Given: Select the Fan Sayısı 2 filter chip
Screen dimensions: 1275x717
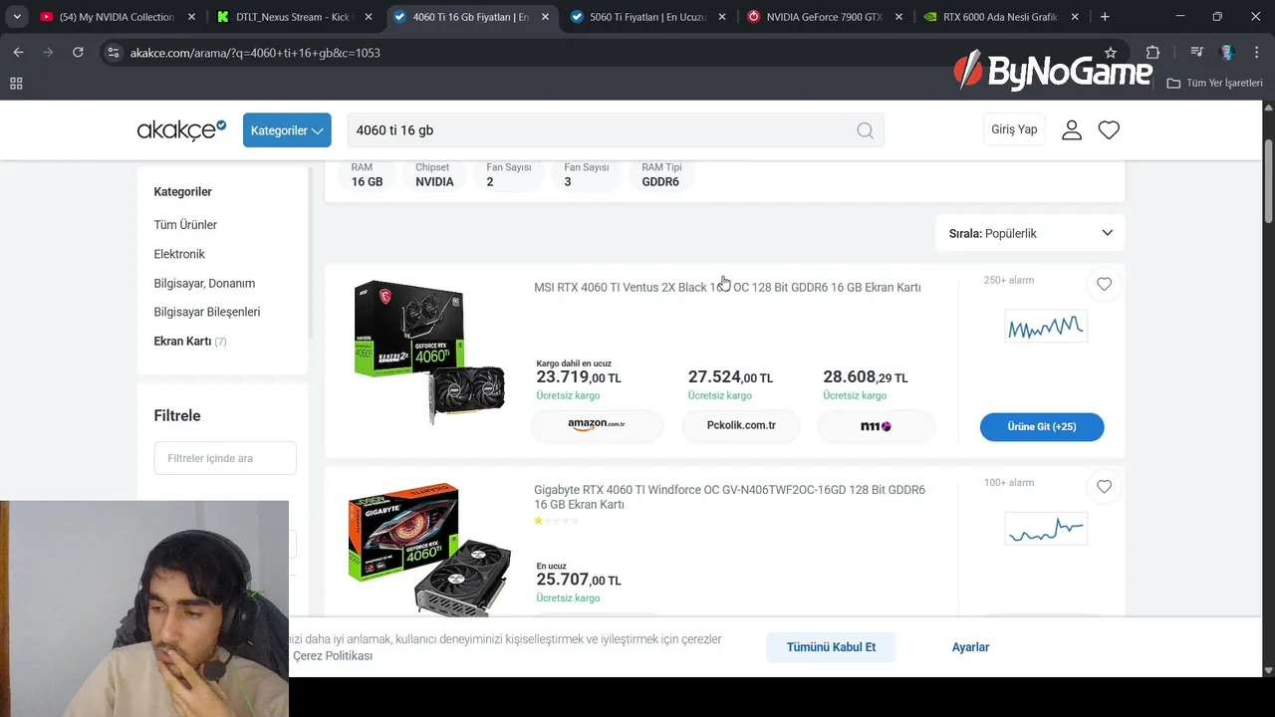Looking at the screenshot, I should [508, 175].
